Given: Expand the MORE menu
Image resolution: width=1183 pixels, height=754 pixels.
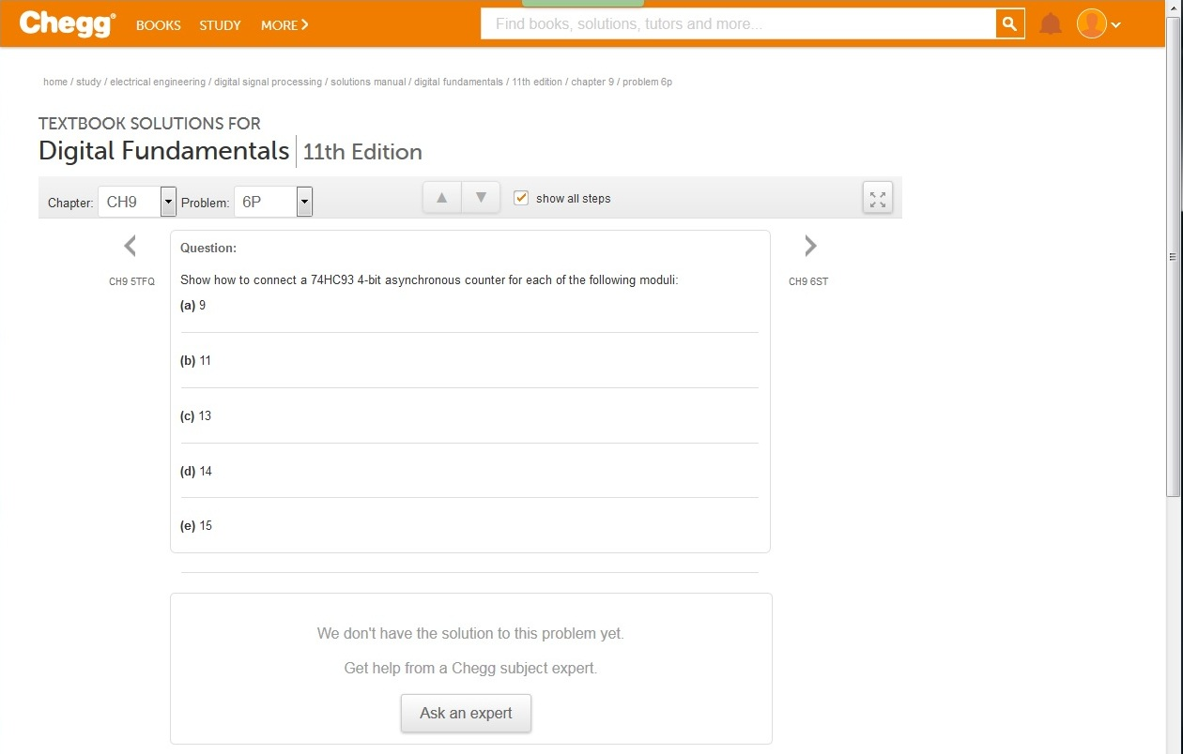Looking at the screenshot, I should (284, 25).
